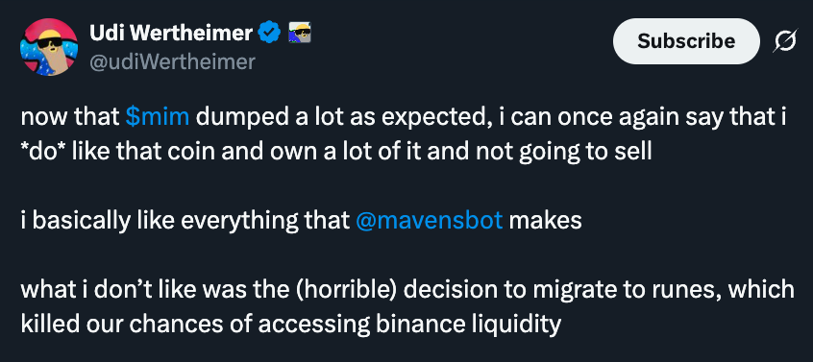Open the @udiWertheimer handle

click(x=173, y=62)
